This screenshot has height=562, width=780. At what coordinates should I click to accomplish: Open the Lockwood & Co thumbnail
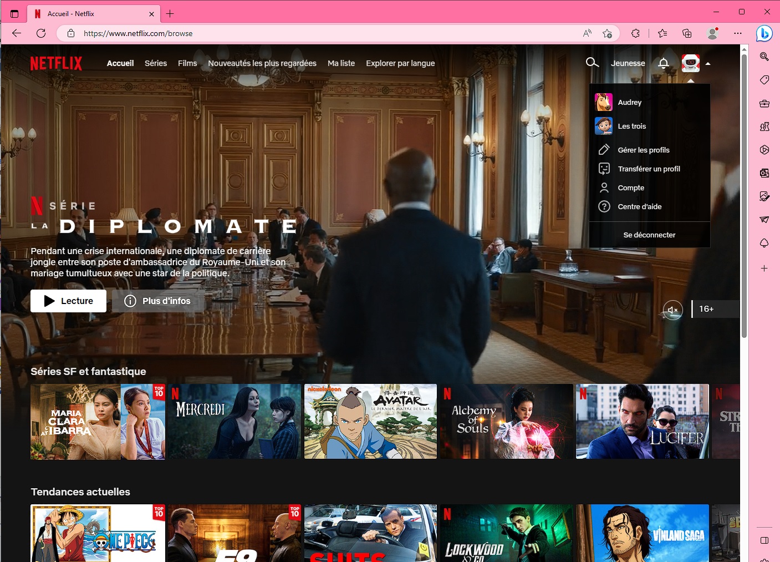tap(507, 533)
